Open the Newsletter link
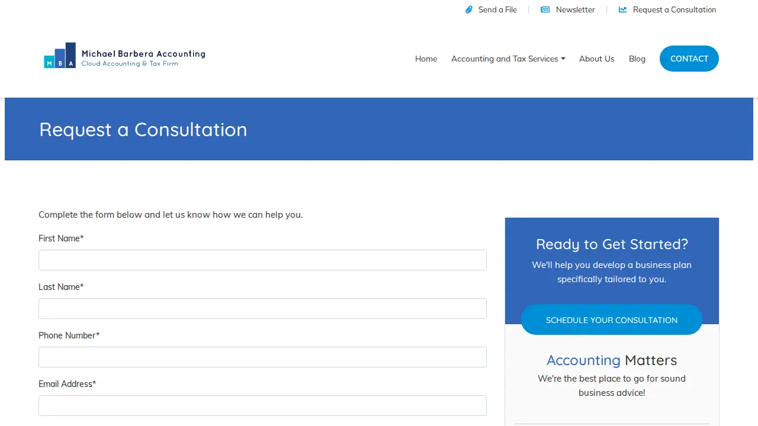Screen dimensions: 758x426 tap(575, 9)
